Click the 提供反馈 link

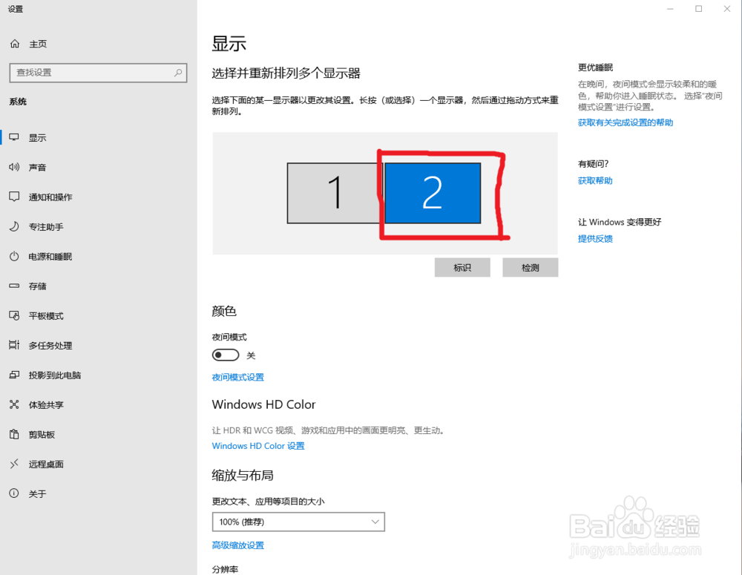coord(595,238)
